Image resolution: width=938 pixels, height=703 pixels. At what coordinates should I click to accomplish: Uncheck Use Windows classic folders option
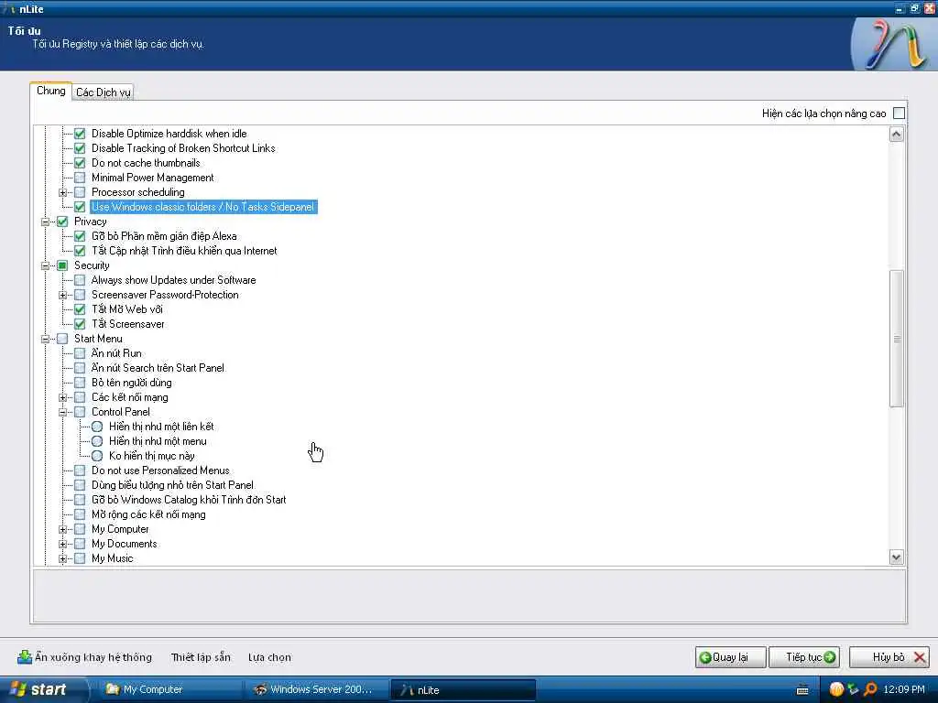click(x=80, y=207)
